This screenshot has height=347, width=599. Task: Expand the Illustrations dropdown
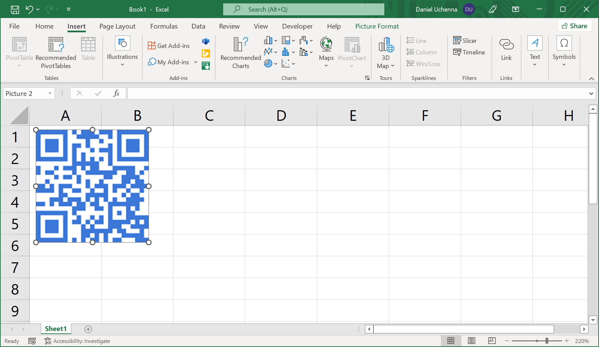pos(122,52)
